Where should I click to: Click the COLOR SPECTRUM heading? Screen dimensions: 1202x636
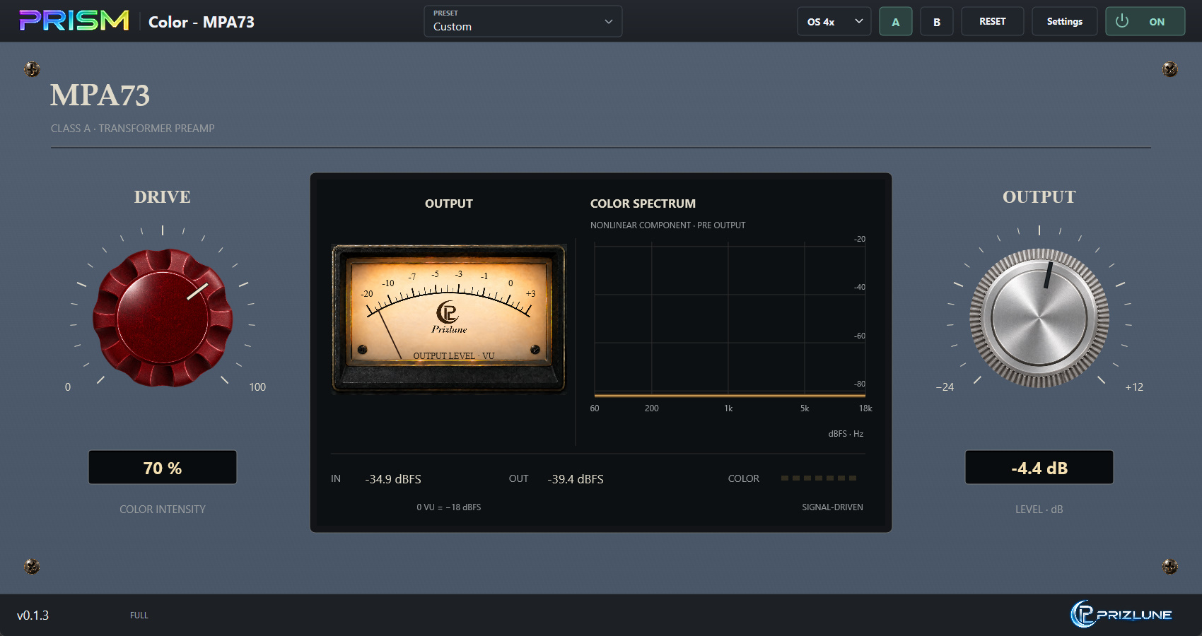tap(643, 204)
